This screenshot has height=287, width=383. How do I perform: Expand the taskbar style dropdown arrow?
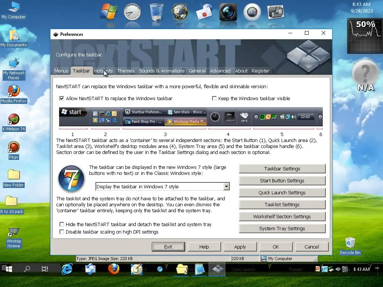pyautogui.click(x=226, y=186)
